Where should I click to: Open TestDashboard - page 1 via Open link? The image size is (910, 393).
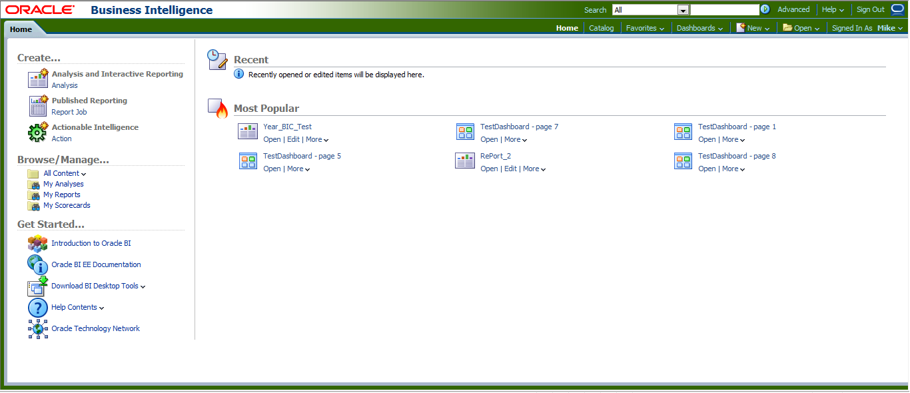tap(707, 139)
